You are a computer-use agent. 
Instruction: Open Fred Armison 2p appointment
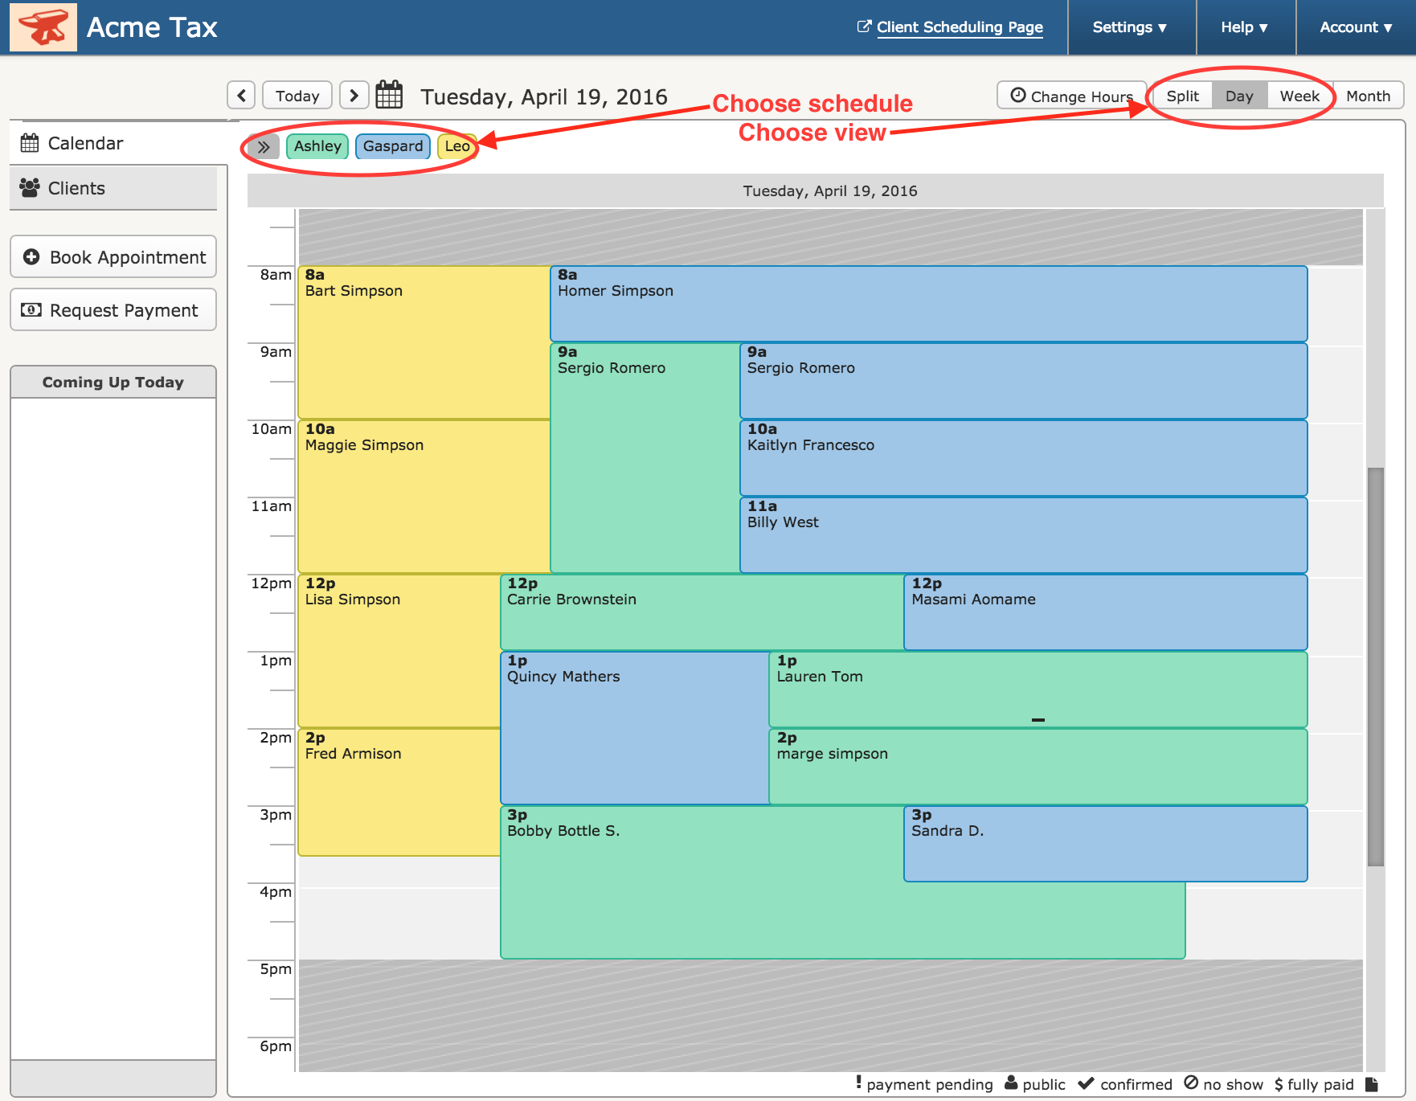tap(399, 792)
